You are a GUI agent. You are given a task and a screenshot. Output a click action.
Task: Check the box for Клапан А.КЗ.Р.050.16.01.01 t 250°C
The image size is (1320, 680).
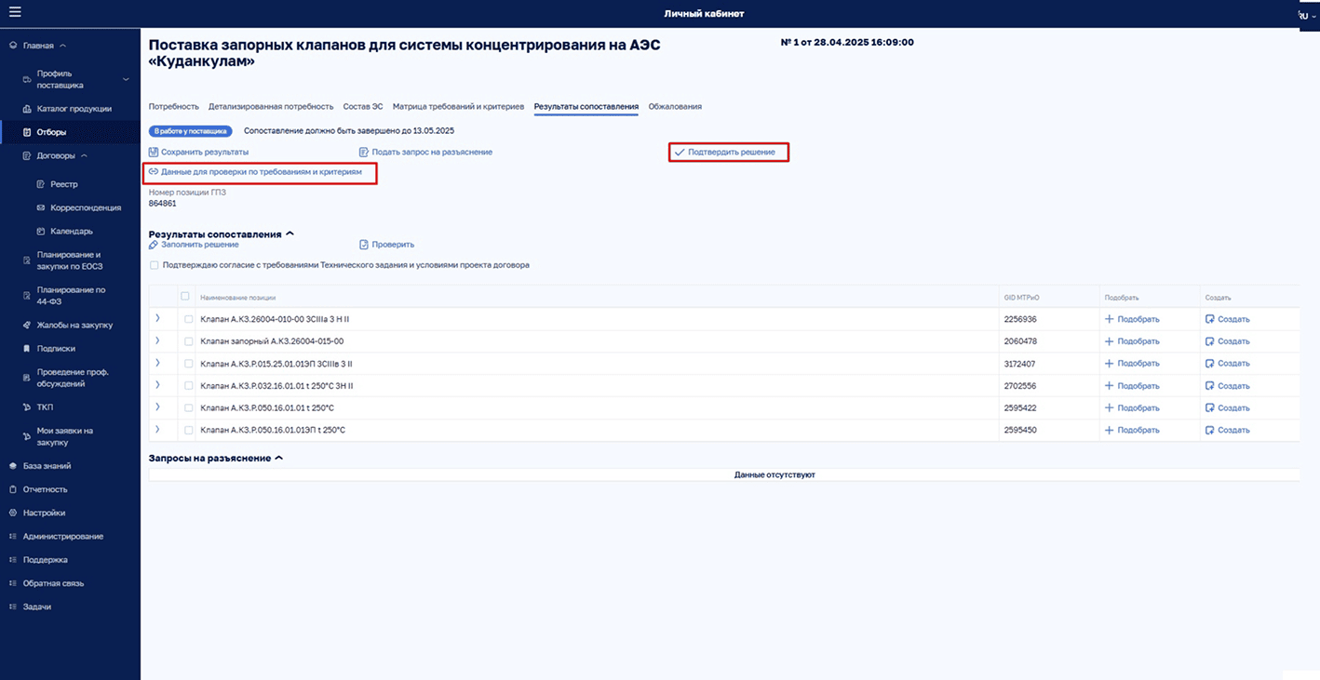[189, 408]
